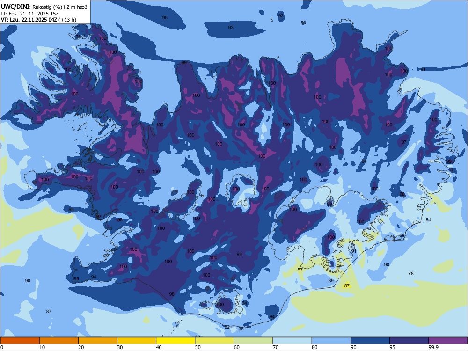Image resolution: width=468 pixels, height=351 pixels.
Task: Click the medium blue 90-95 legend swatch
Action: [370, 341]
